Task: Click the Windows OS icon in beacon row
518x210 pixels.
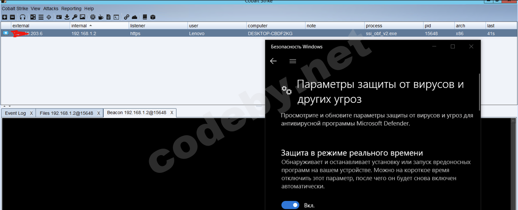Action: point(6,33)
